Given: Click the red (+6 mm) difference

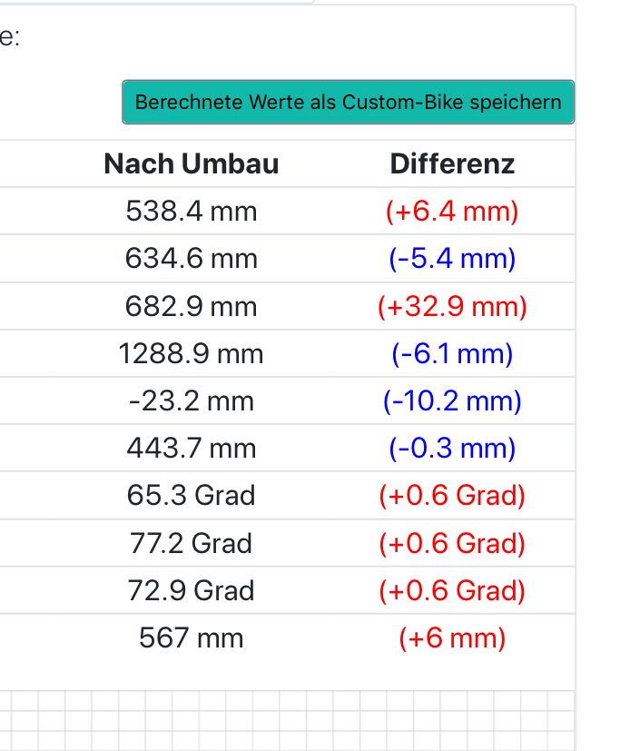Looking at the screenshot, I should coord(452,637).
